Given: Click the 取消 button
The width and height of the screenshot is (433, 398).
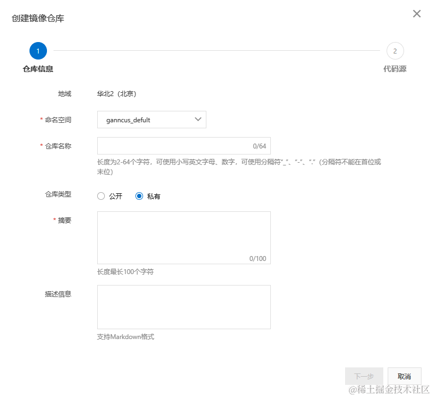Looking at the screenshot, I should tap(404, 376).
